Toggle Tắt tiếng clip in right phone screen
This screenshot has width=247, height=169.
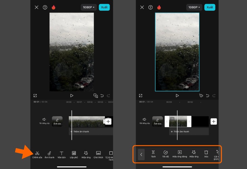point(144,120)
